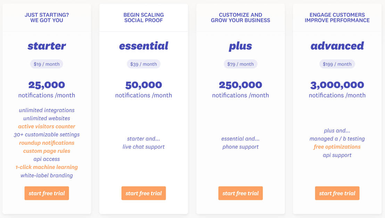Select the "essential" plan title
Viewport: 385px width, 218px height.
144,46
